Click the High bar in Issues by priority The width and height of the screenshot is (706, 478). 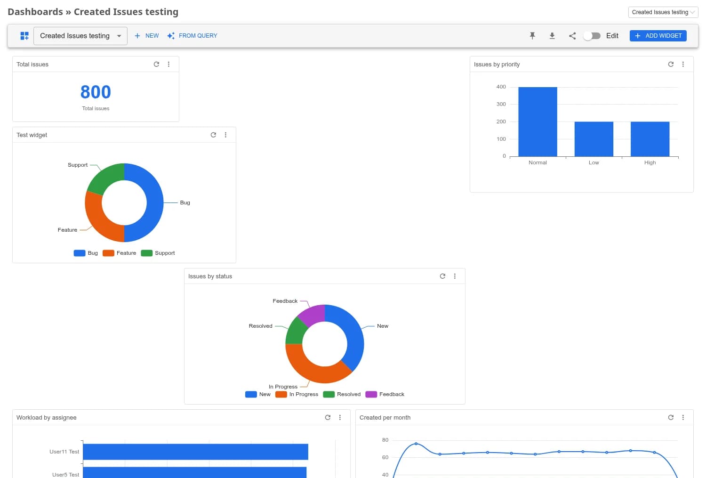(x=650, y=139)
